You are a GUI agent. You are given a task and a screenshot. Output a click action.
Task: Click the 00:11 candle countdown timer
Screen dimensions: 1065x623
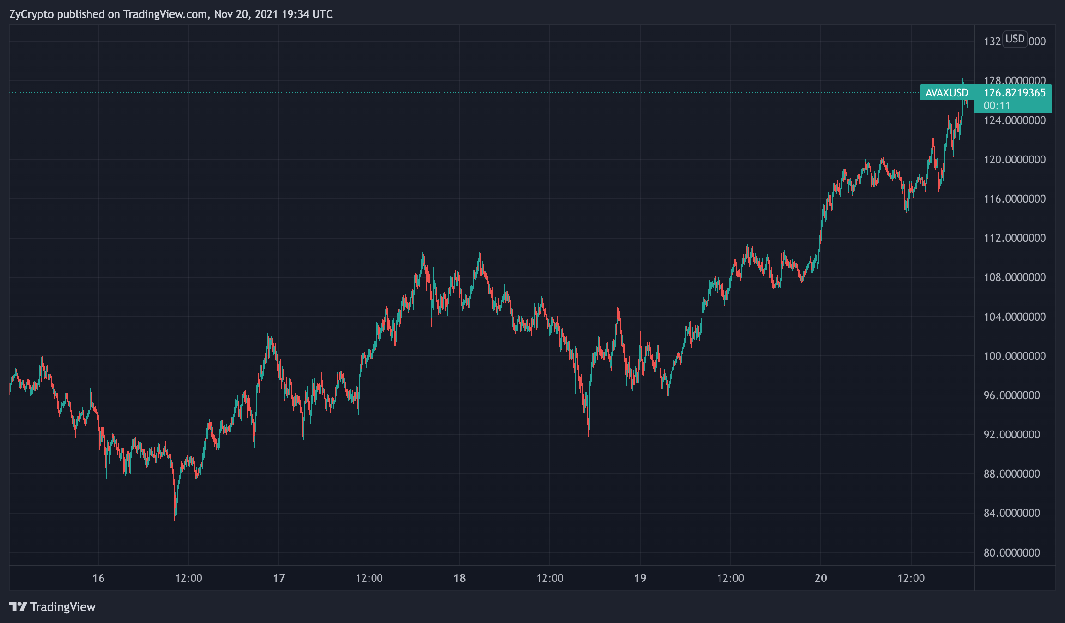[x=997, y=106]
